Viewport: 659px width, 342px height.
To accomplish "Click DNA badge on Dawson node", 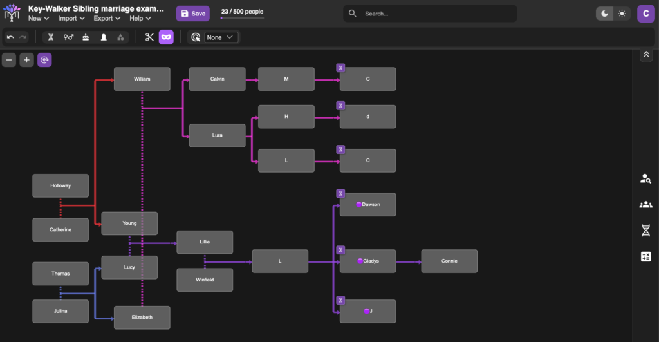I will (x=340, y=193).
